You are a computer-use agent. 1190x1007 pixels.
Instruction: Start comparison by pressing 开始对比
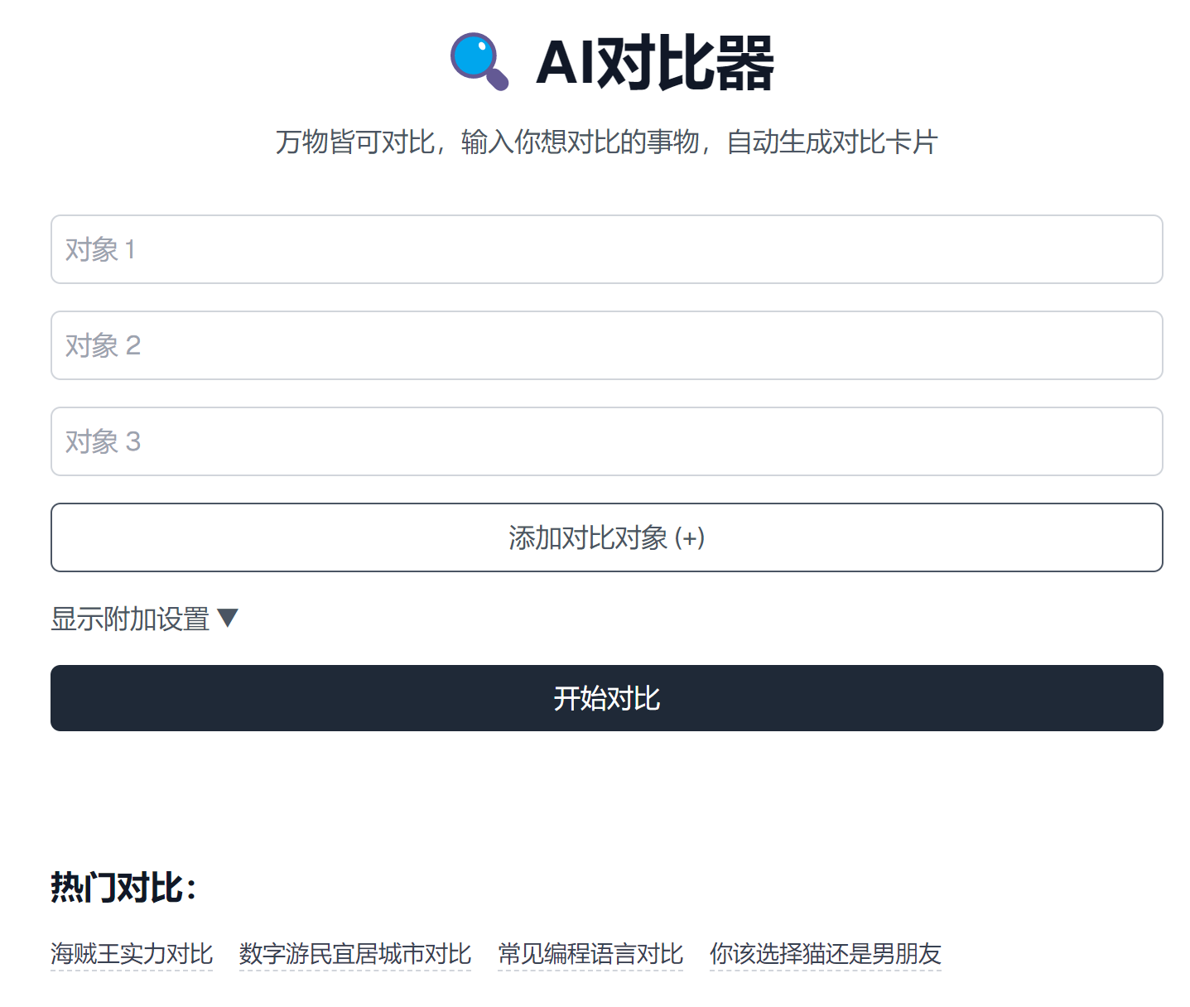[x=606, y=698]
